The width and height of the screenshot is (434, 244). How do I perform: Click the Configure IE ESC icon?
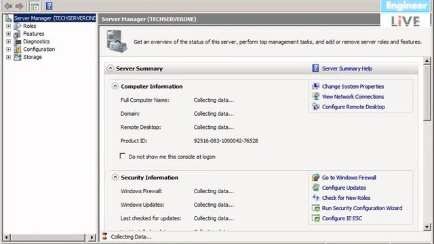(x=316, y=218)
